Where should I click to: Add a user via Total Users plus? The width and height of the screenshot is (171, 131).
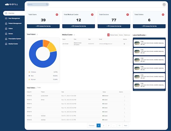click(x=57, y=15)
